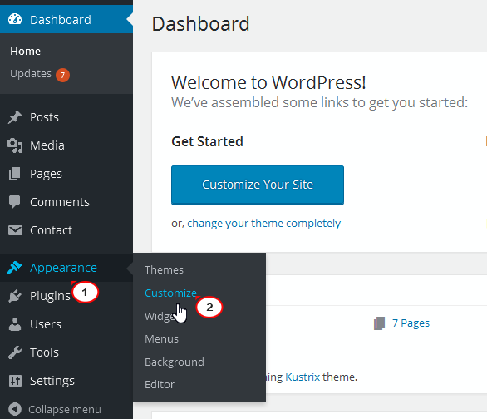Choose Menus in Appearance flyout
This screenshot has width=487, height=419.
161,338
